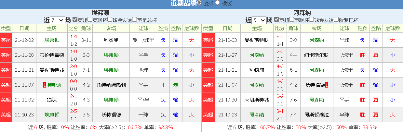Click the handicap 两球
The image size is (403, 132).
pyautogui.click(x=143, y=70)
